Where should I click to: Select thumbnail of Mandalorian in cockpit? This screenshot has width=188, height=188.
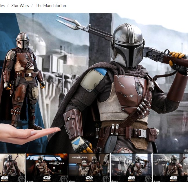pyautogui.click(x=47, y=168)
